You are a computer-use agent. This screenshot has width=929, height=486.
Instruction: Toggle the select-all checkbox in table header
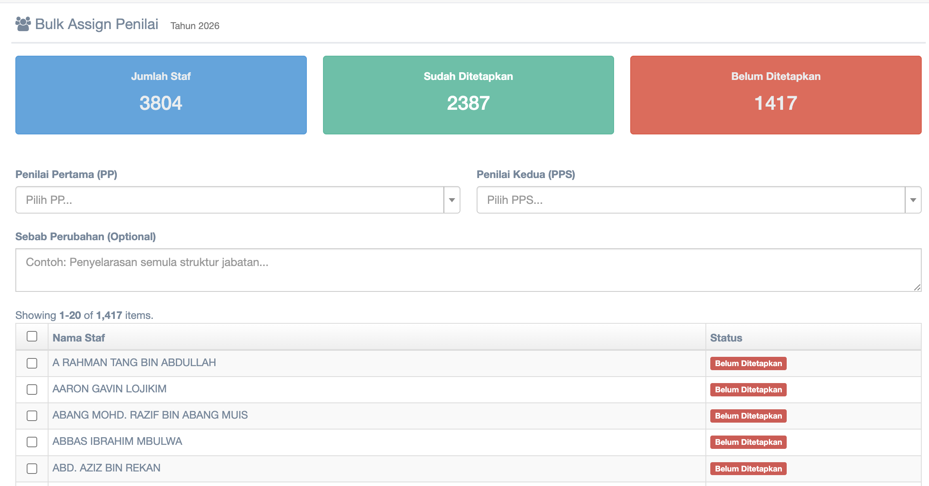[x=32, y=336]
